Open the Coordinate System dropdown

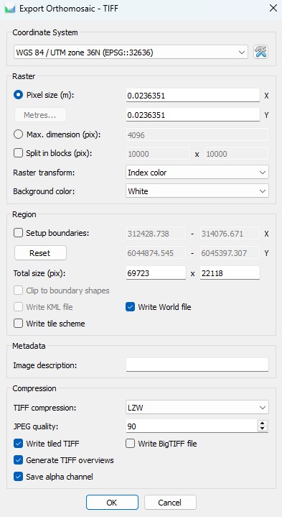[x=131, y=52]
